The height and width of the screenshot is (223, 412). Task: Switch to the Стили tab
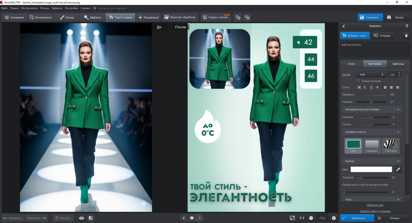click(351, 64)
